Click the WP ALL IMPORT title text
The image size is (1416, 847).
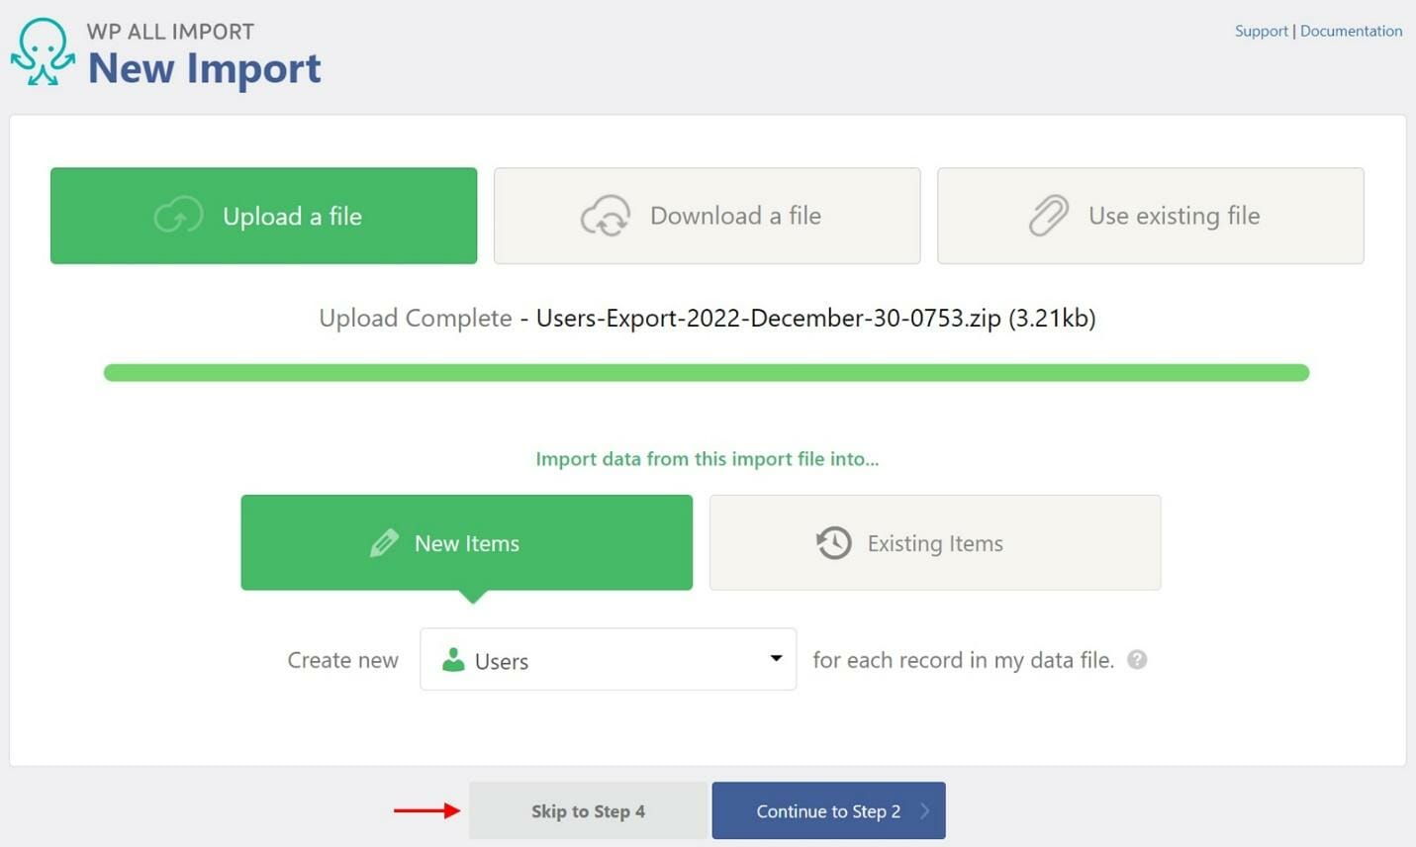click(170, 31)
